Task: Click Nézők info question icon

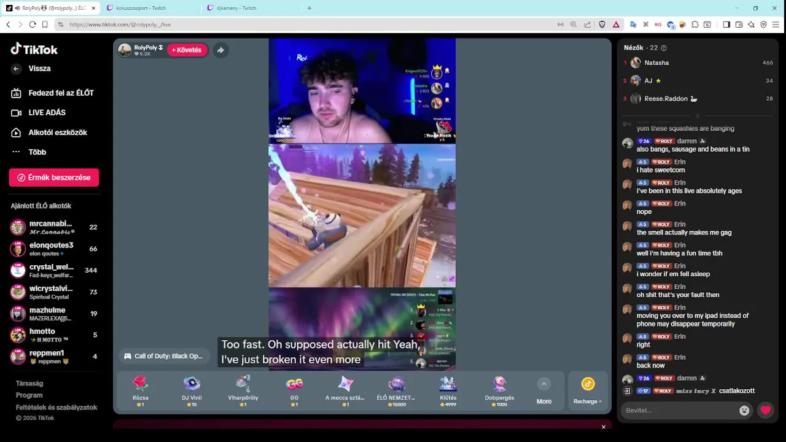Action: (x=664, y=48)
